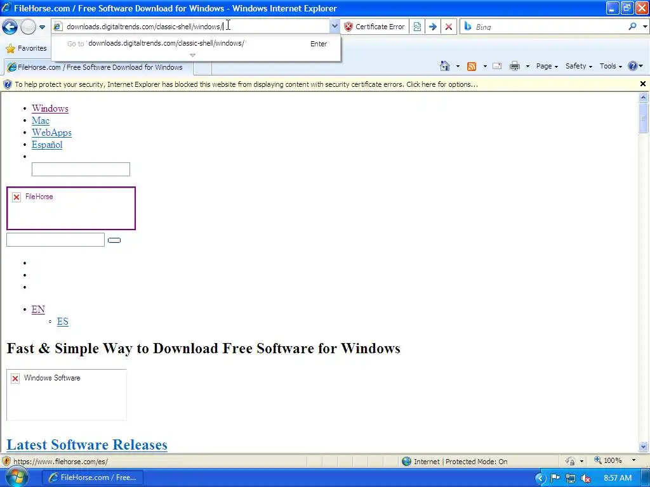Click the ES language link

click(x=63, y=321)
